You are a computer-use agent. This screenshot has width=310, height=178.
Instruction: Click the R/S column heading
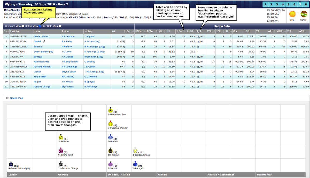coord(199,31)
